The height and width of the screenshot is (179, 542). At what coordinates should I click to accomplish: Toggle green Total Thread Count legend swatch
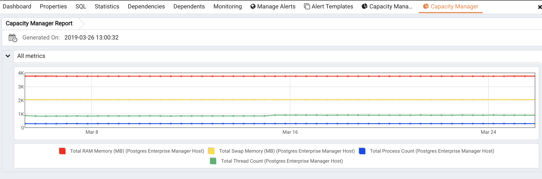(213, 161)
